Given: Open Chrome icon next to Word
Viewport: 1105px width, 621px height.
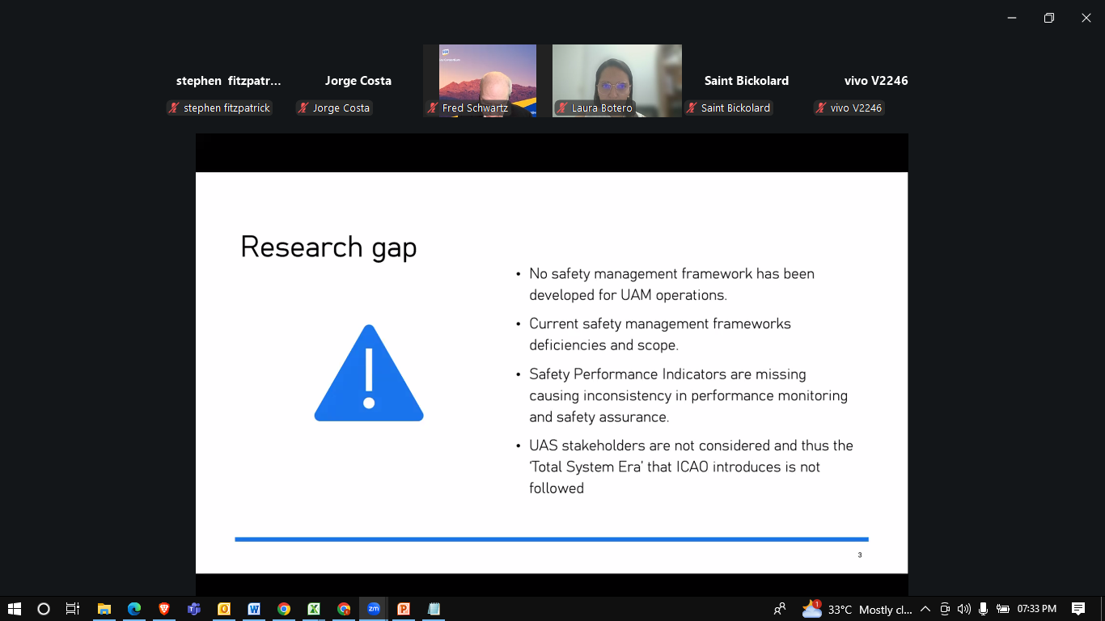Looking at the screenshot, I should [284, 609].
